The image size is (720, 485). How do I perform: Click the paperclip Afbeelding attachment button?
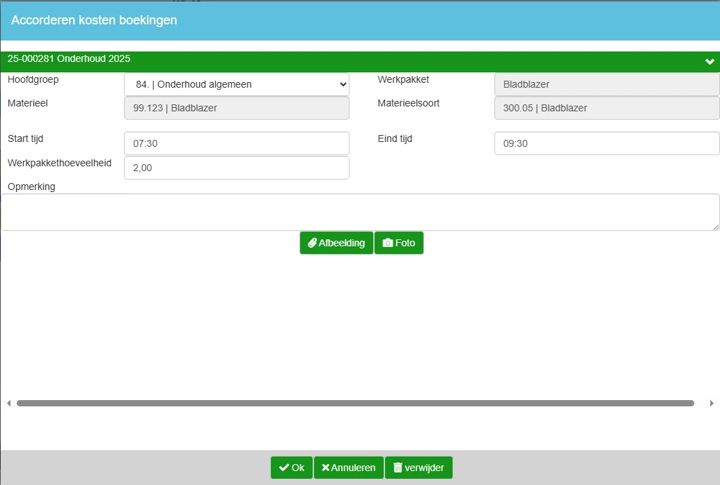click(336, 243)
